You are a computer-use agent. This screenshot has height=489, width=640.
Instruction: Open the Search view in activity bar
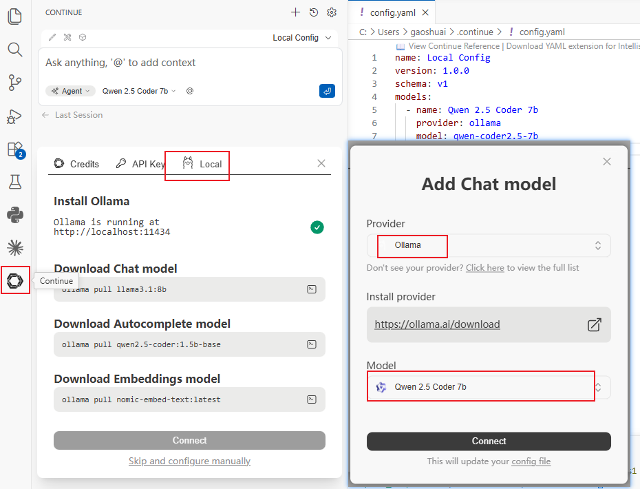click(15, 50)
